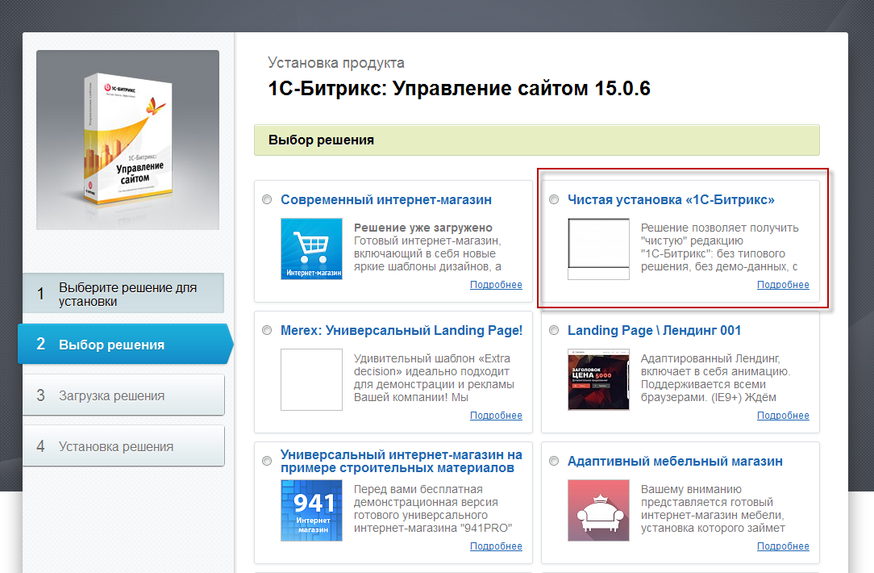Click the Чистая установка «1С-Битрикс» title

click(x=671, y=199)
